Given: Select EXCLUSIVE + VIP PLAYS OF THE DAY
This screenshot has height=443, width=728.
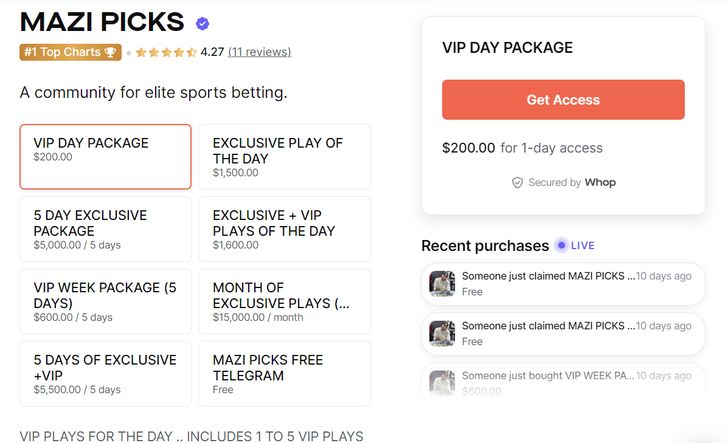Looking at the screenshot, I should coord(284,229).
